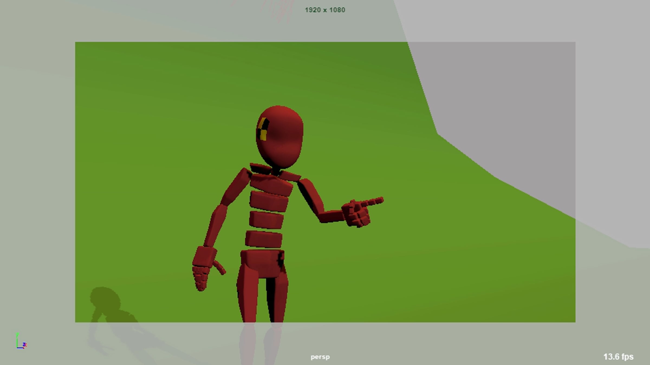The image size is (650, 365).
Task: Select the thumb of the hanging hand
Action: 219,267
